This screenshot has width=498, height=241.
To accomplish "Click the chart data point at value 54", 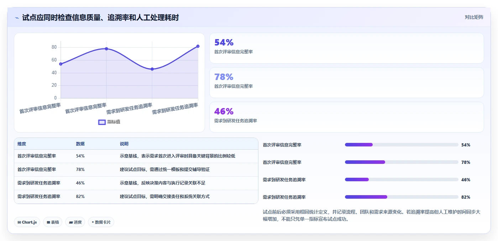I will click(61, 64).
